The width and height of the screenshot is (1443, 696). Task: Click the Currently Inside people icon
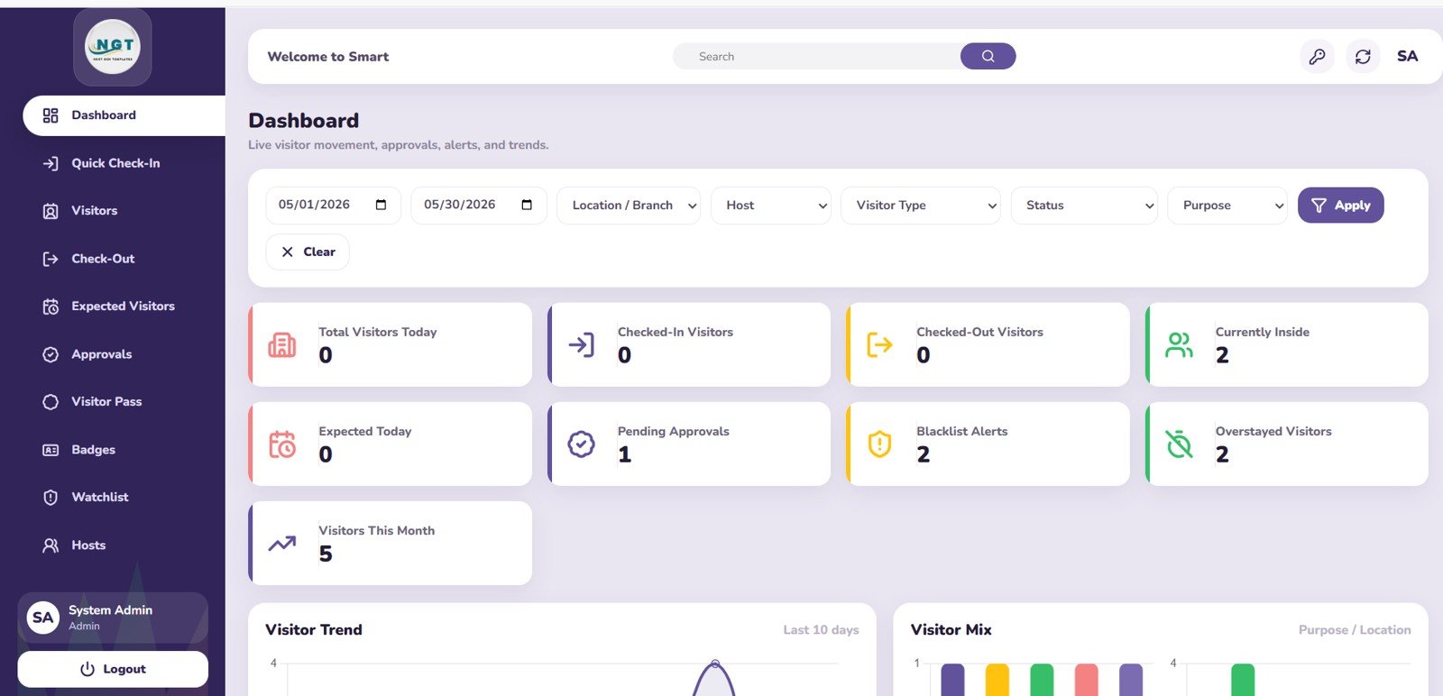pos(1179,344)
